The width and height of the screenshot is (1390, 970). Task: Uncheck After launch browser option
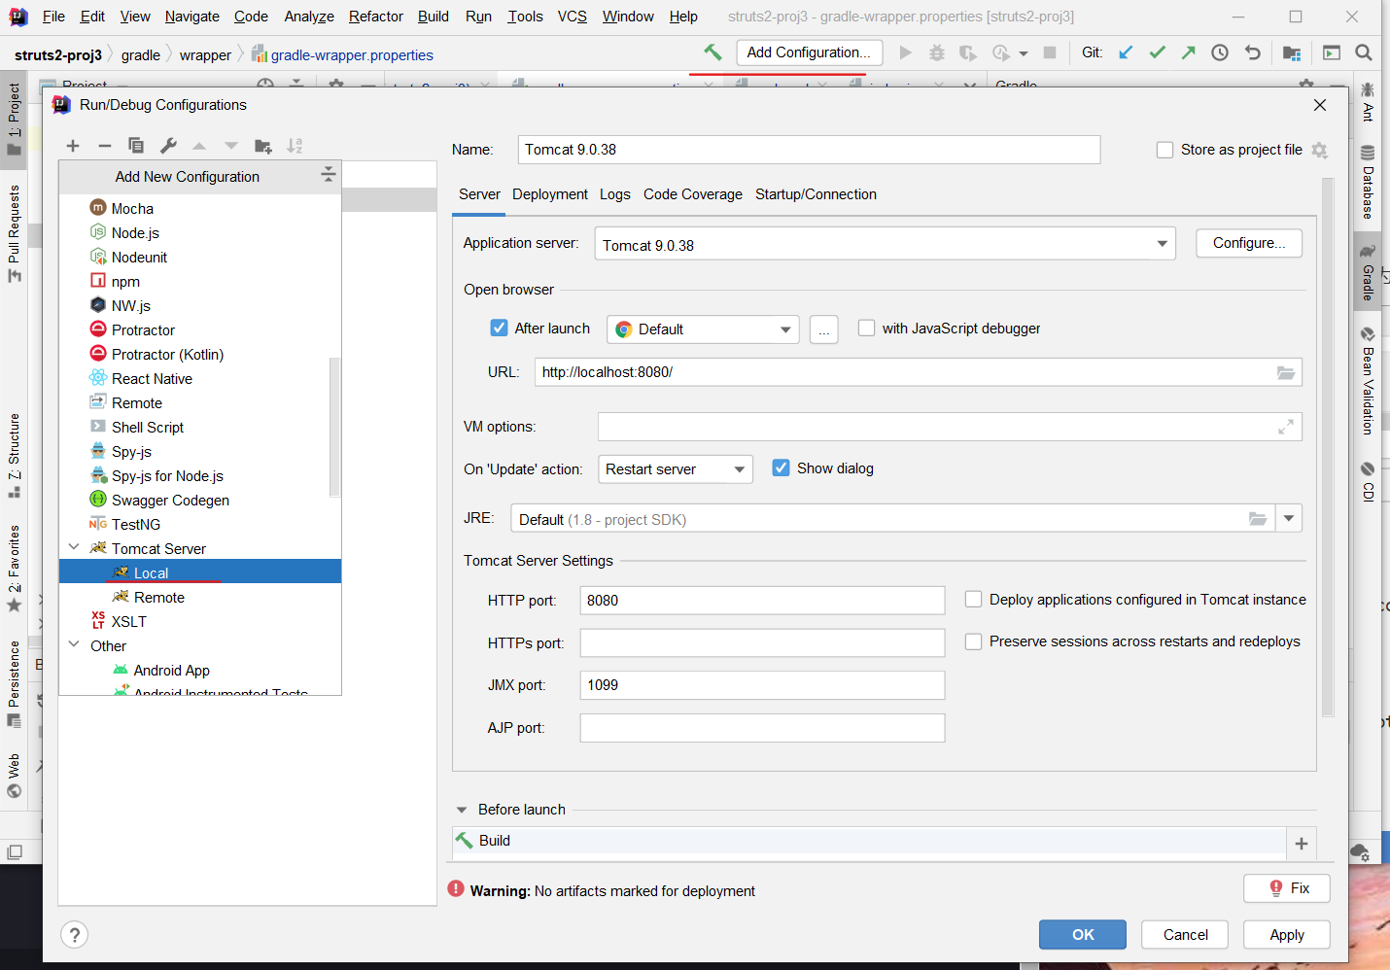(x=499, y=329)
